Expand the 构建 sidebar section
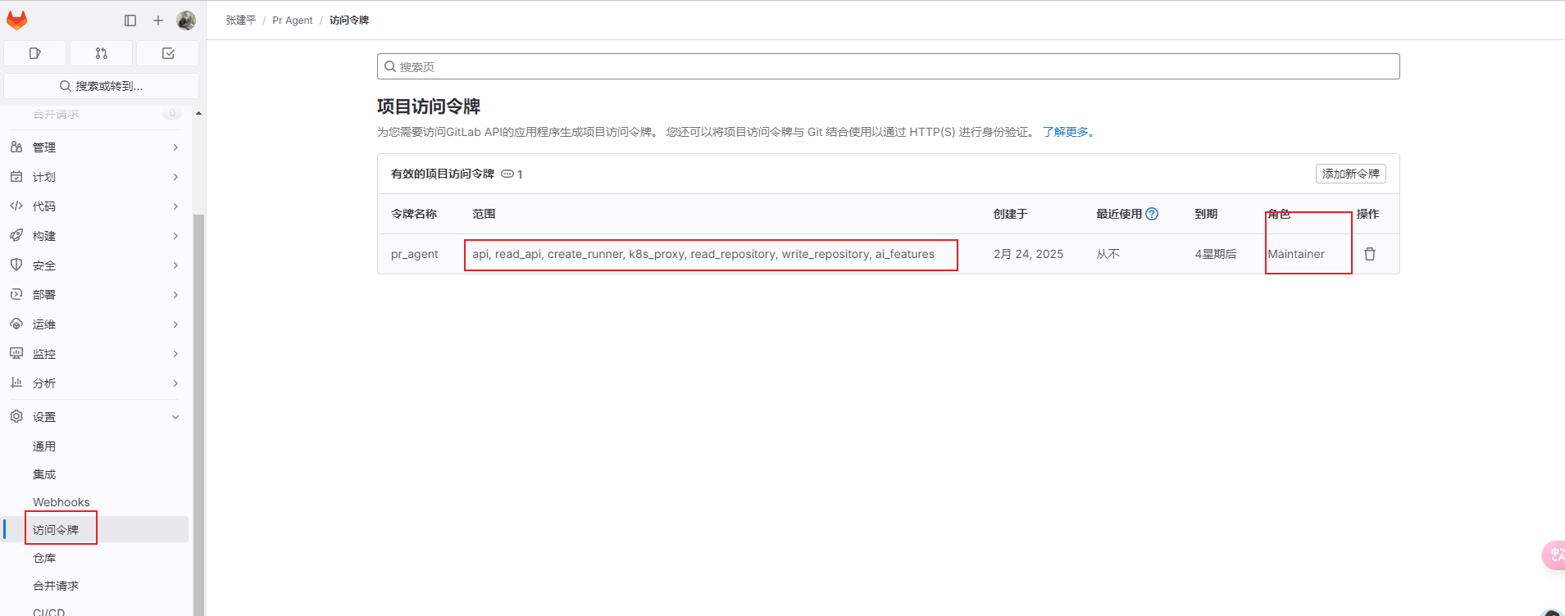This screenshot has height=616, width=1565. pyautogui.click(x=94, y=236)
